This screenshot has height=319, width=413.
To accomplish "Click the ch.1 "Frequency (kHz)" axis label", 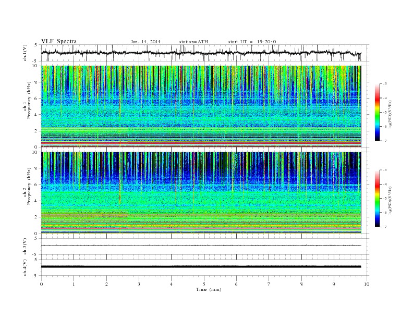I will click(29, 100).
